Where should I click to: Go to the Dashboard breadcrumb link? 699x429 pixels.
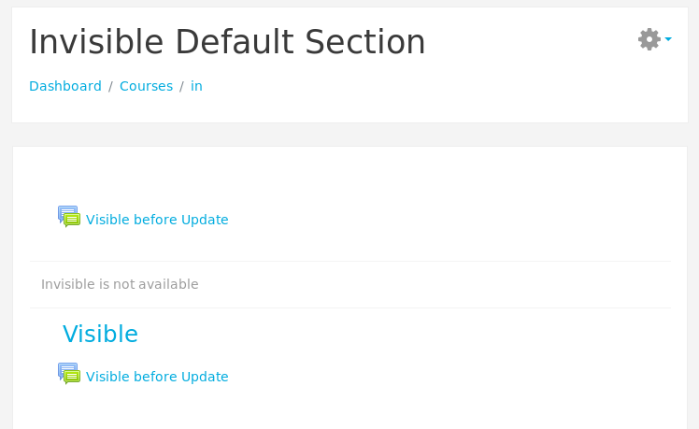point(65,86)
